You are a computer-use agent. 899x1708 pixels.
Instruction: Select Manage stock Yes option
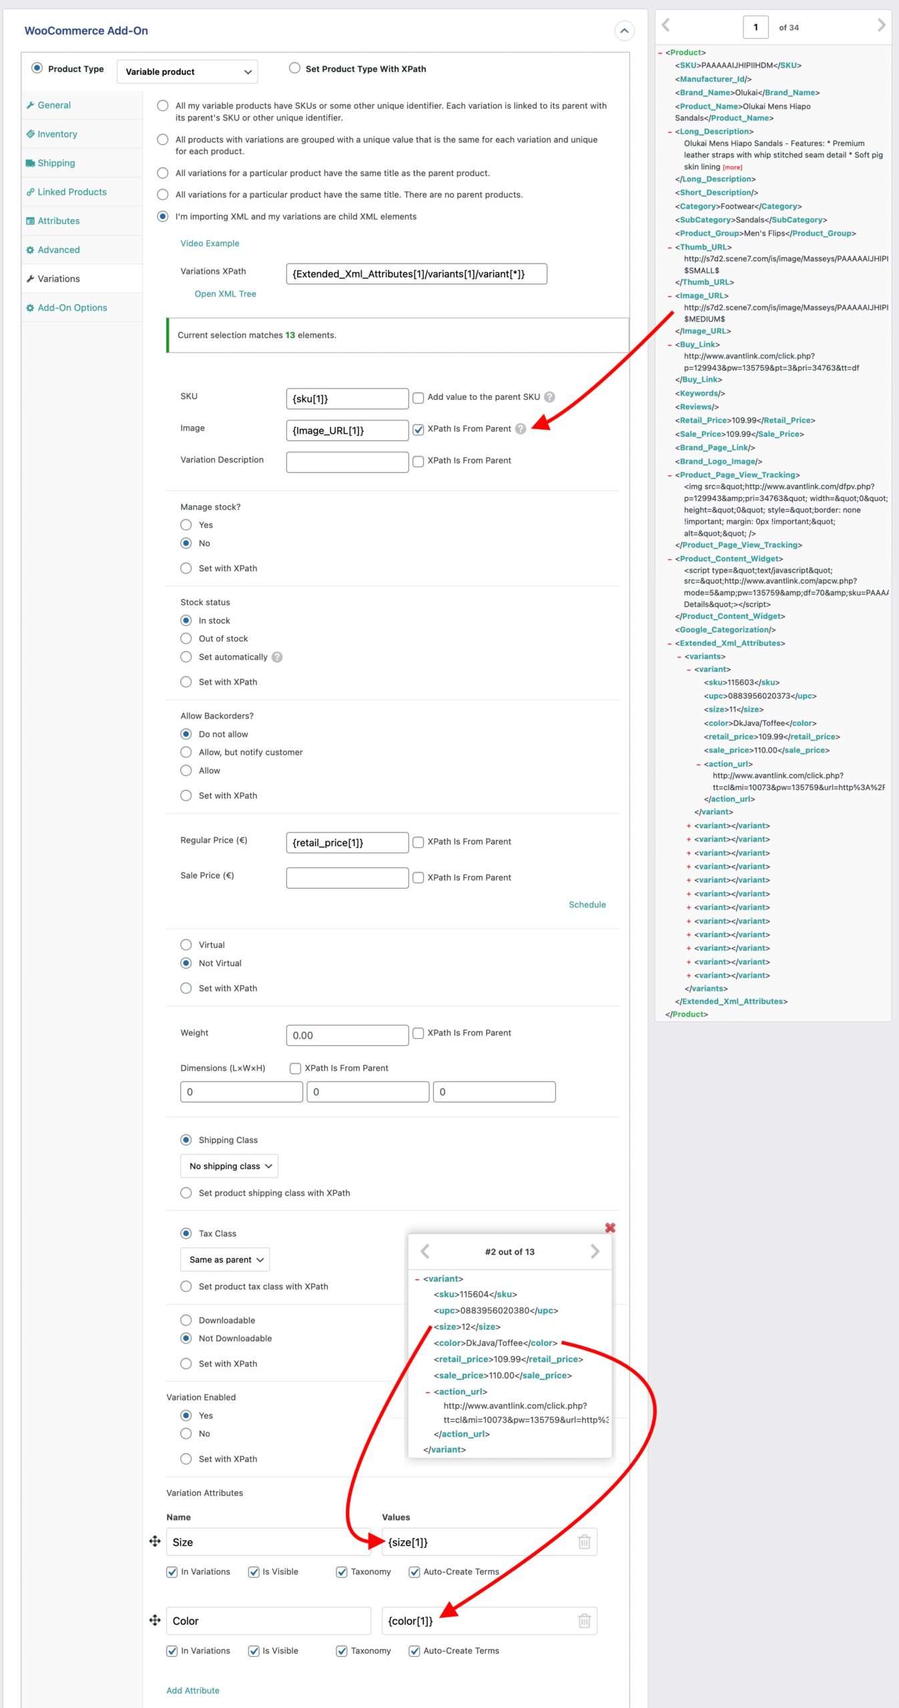[x=186, y=525]
